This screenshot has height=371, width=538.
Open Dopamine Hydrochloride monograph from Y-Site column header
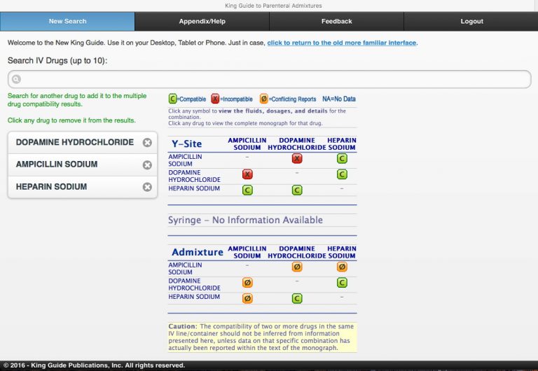click(297, 144)
